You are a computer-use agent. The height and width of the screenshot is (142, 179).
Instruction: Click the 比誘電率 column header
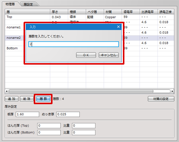click(x=148, y=12)
